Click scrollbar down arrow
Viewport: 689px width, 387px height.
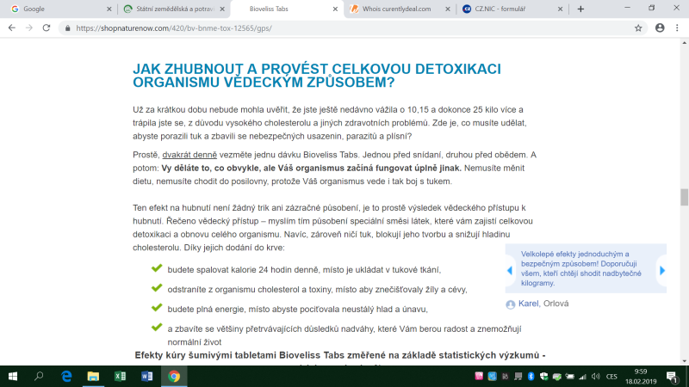pyautogui.click(x=684, y=361)
